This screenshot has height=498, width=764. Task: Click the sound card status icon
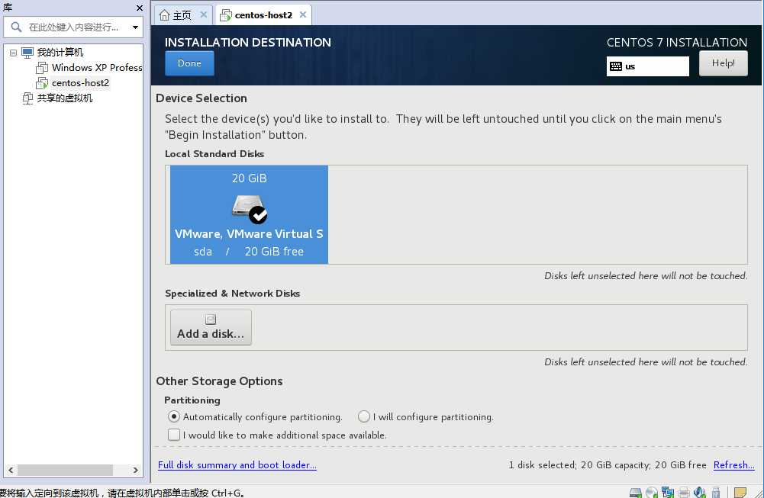(700, 493)
